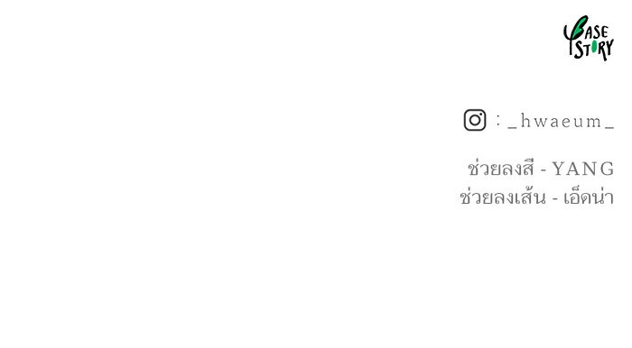Click the Instagram camera icon
The image size is (632, 348).
pyautogui.click(x=475, y=120)
